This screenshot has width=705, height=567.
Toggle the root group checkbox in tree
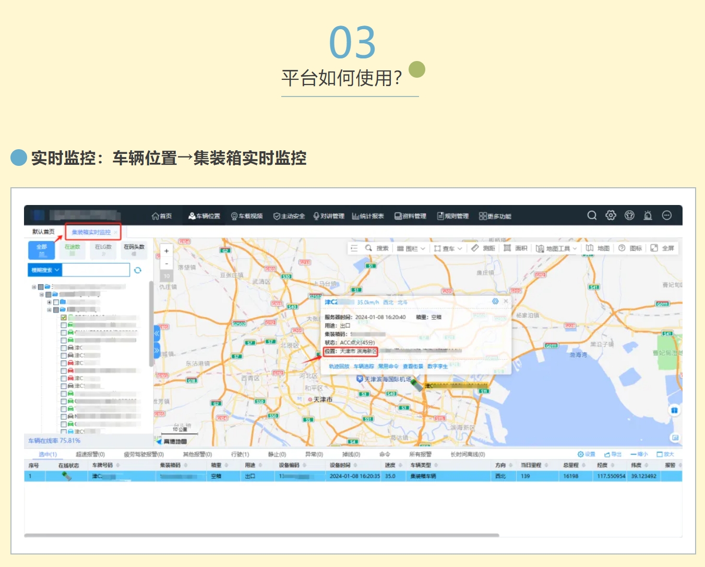[41, 287]
